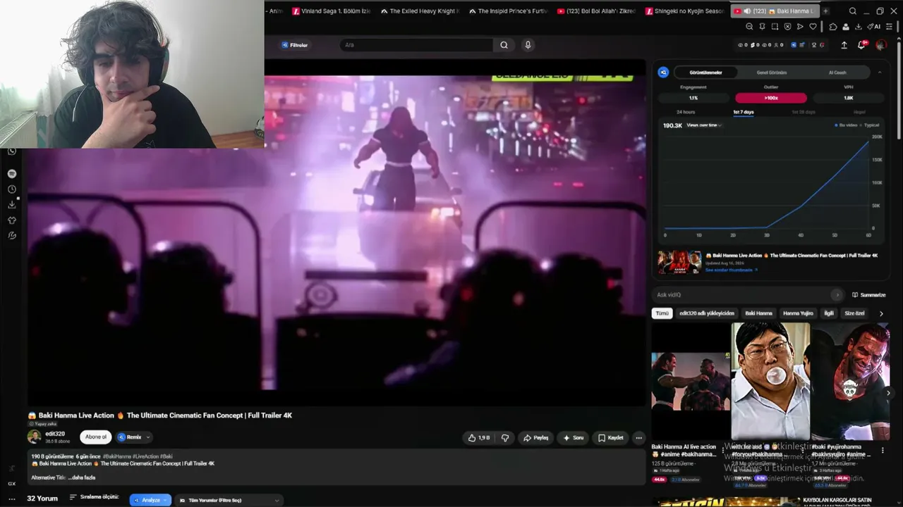The width and height of the screenshot is (903, 507).
Task: Save the video with Kaydet
Action: [611, 438]
